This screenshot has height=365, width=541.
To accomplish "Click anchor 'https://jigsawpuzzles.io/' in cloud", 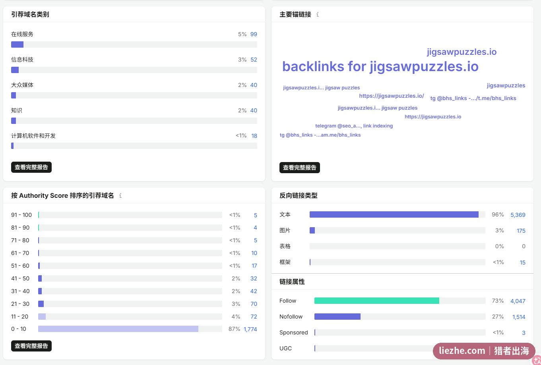I will [392, 96].
